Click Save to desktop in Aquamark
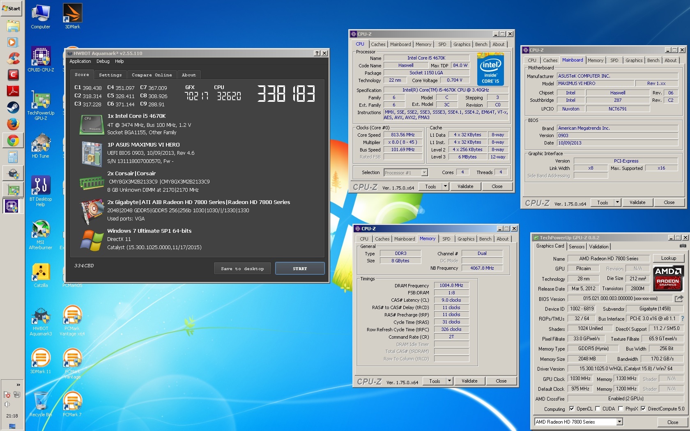Image resolution: width=690 pixels, height=431 pixels. click(x=242, y=268)
